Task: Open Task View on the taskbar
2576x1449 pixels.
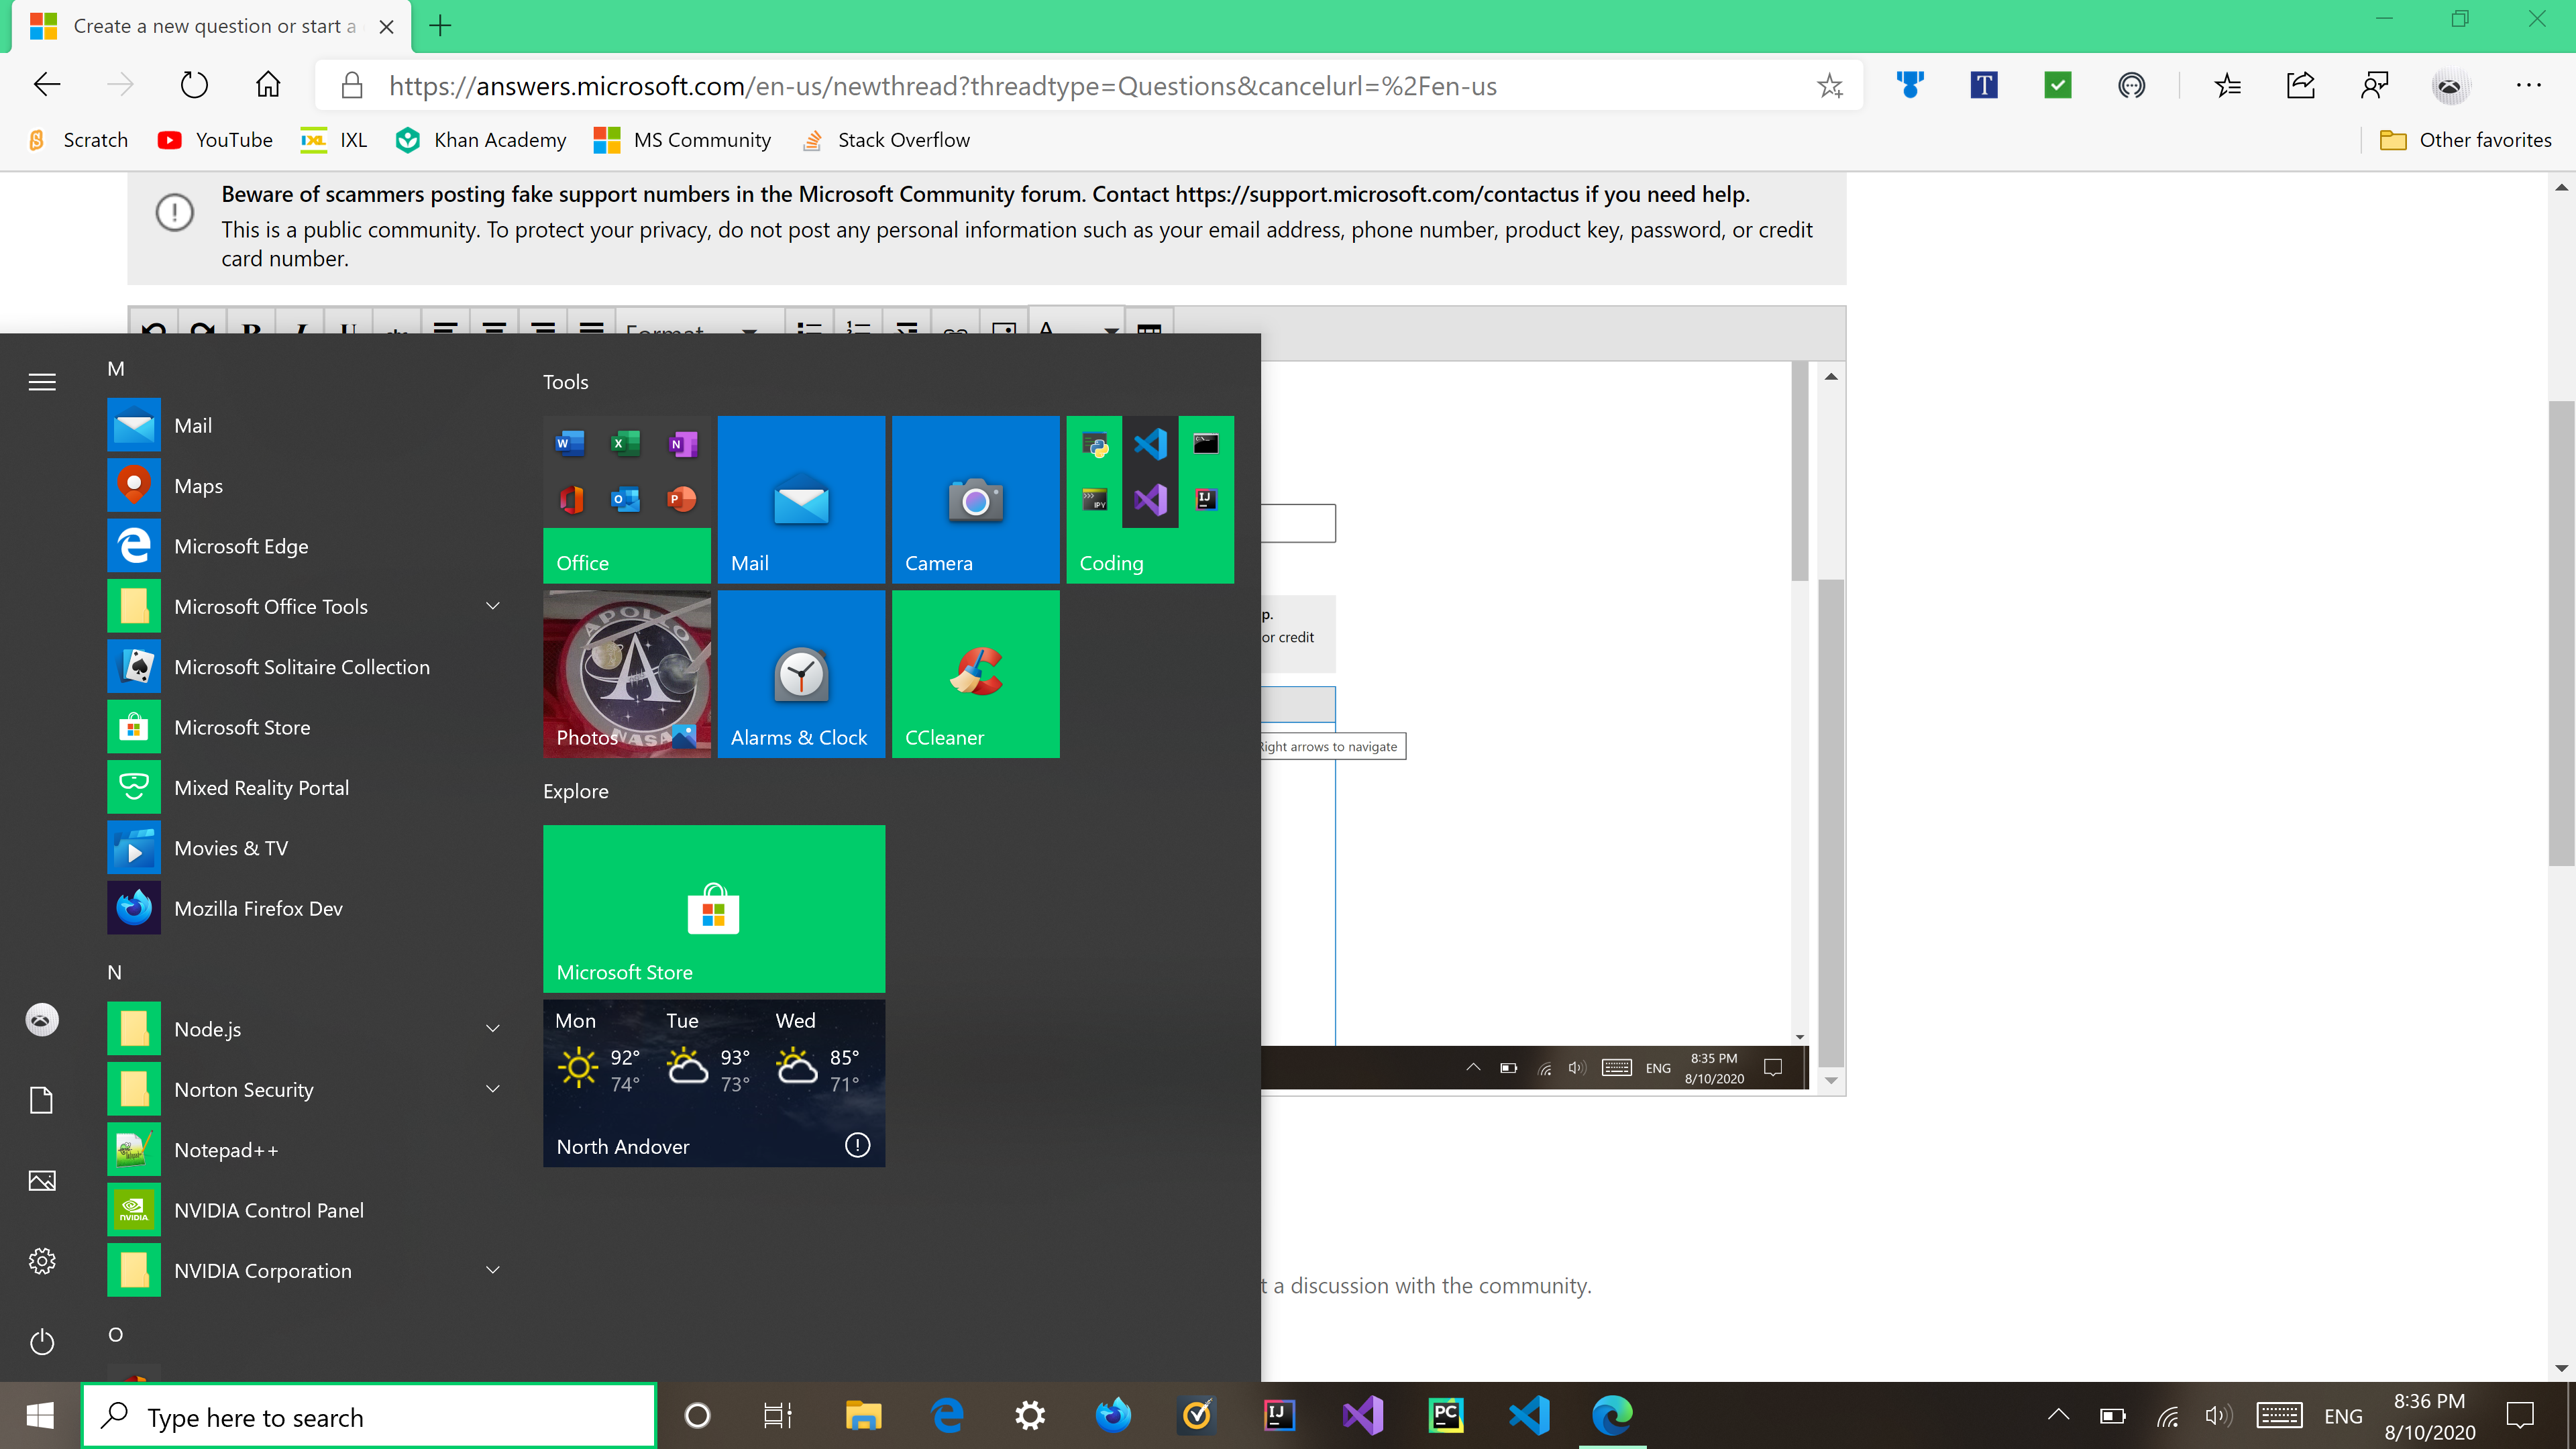Action: (x=778, y=1415)
